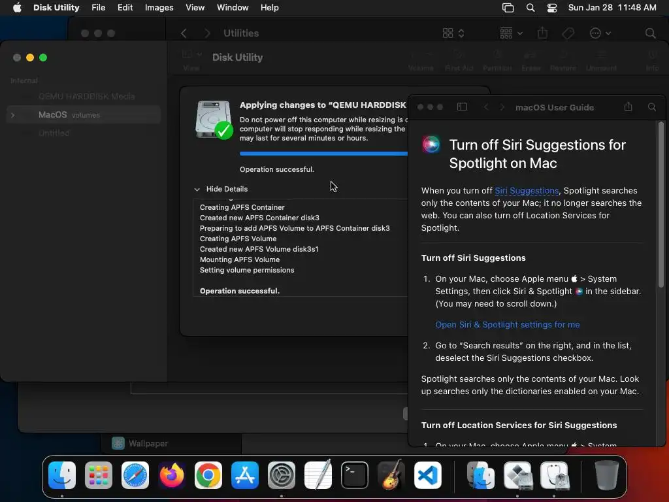Select Wallpaper item in background window
The image size is (669, 502).
pyautogui.click(x=148, y=444)
